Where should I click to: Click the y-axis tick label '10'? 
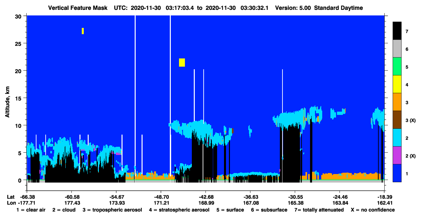point(19,125)
